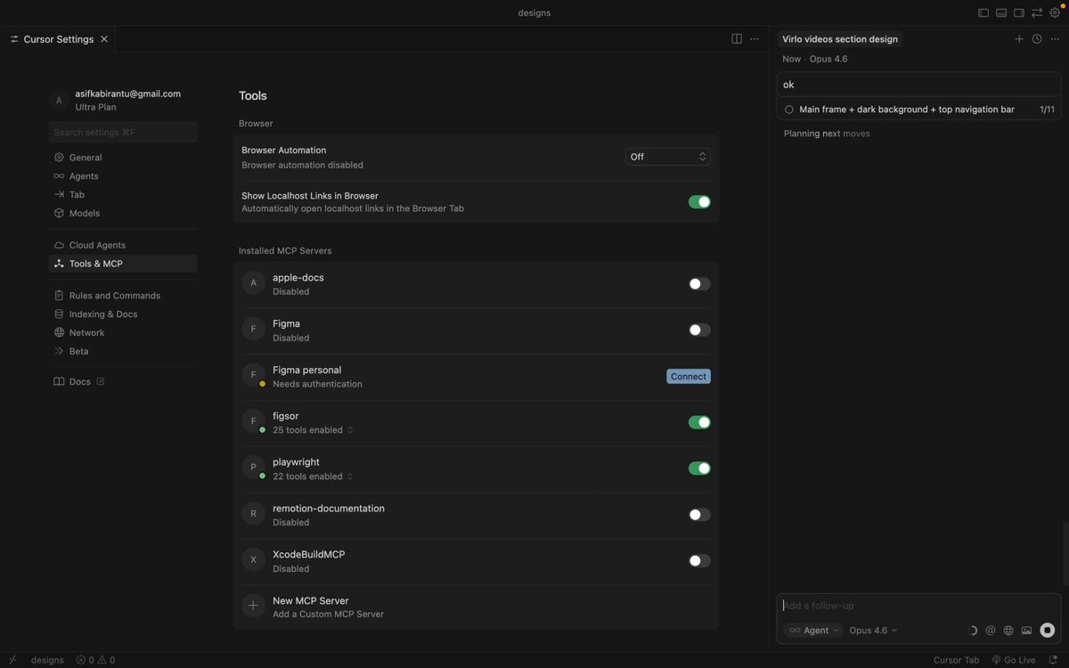Click the XcodeBuildMCP avatar icon
1069x668 pixels.
pyautogui.click(x=253, y=560)
